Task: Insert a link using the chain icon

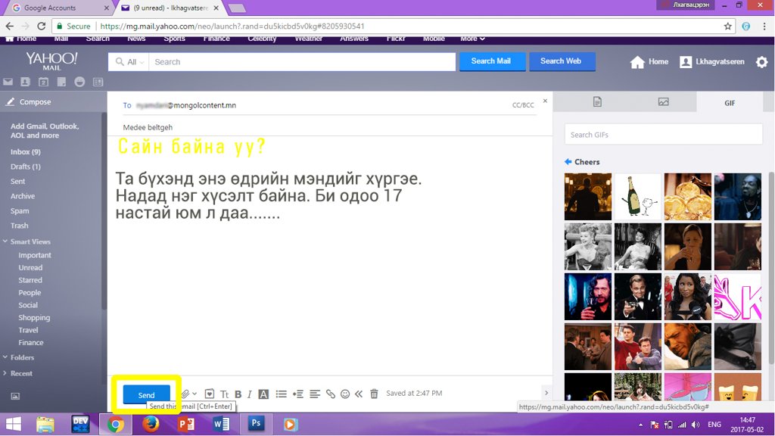Action: click(330, 394)
